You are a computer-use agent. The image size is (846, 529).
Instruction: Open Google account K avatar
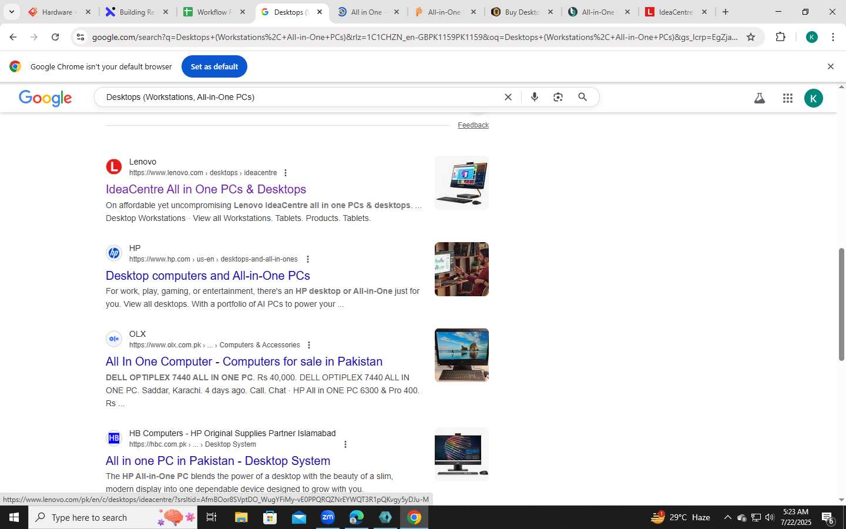(814, 98)
